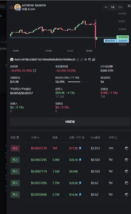
Task: Click the total sells $18K / 1 TXs
Action: pyautogui.click(x=109, y=93)
